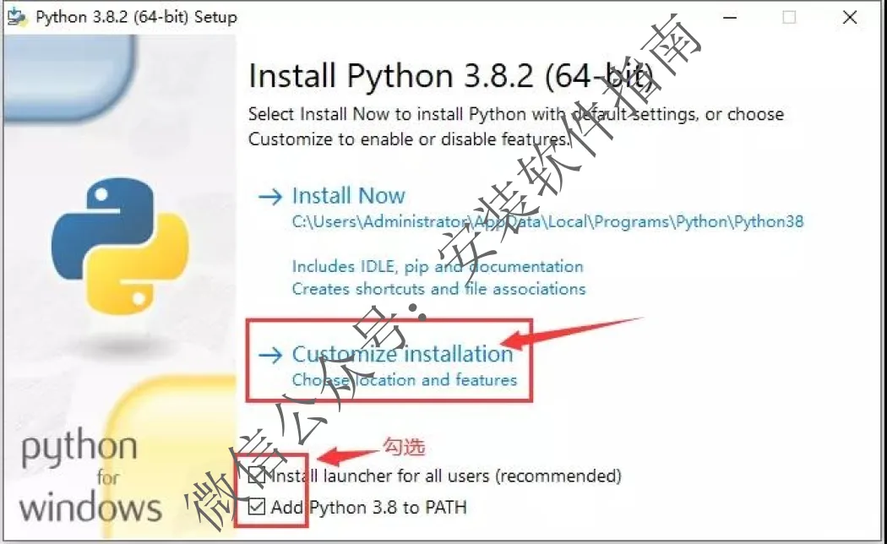
Task: Click the blue and yellow Python logo
Action: coord(120,246)
